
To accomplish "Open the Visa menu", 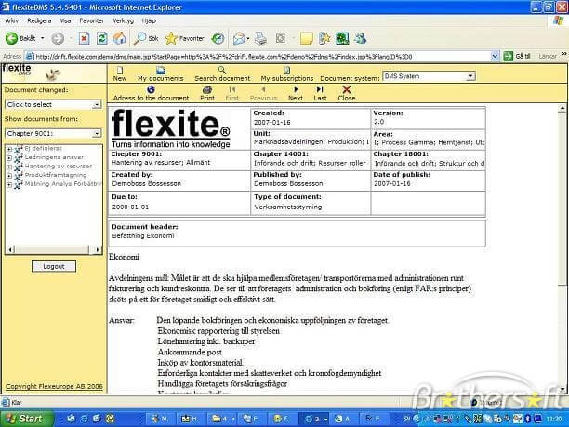I will pyautogui.click(x=65, y=20).
